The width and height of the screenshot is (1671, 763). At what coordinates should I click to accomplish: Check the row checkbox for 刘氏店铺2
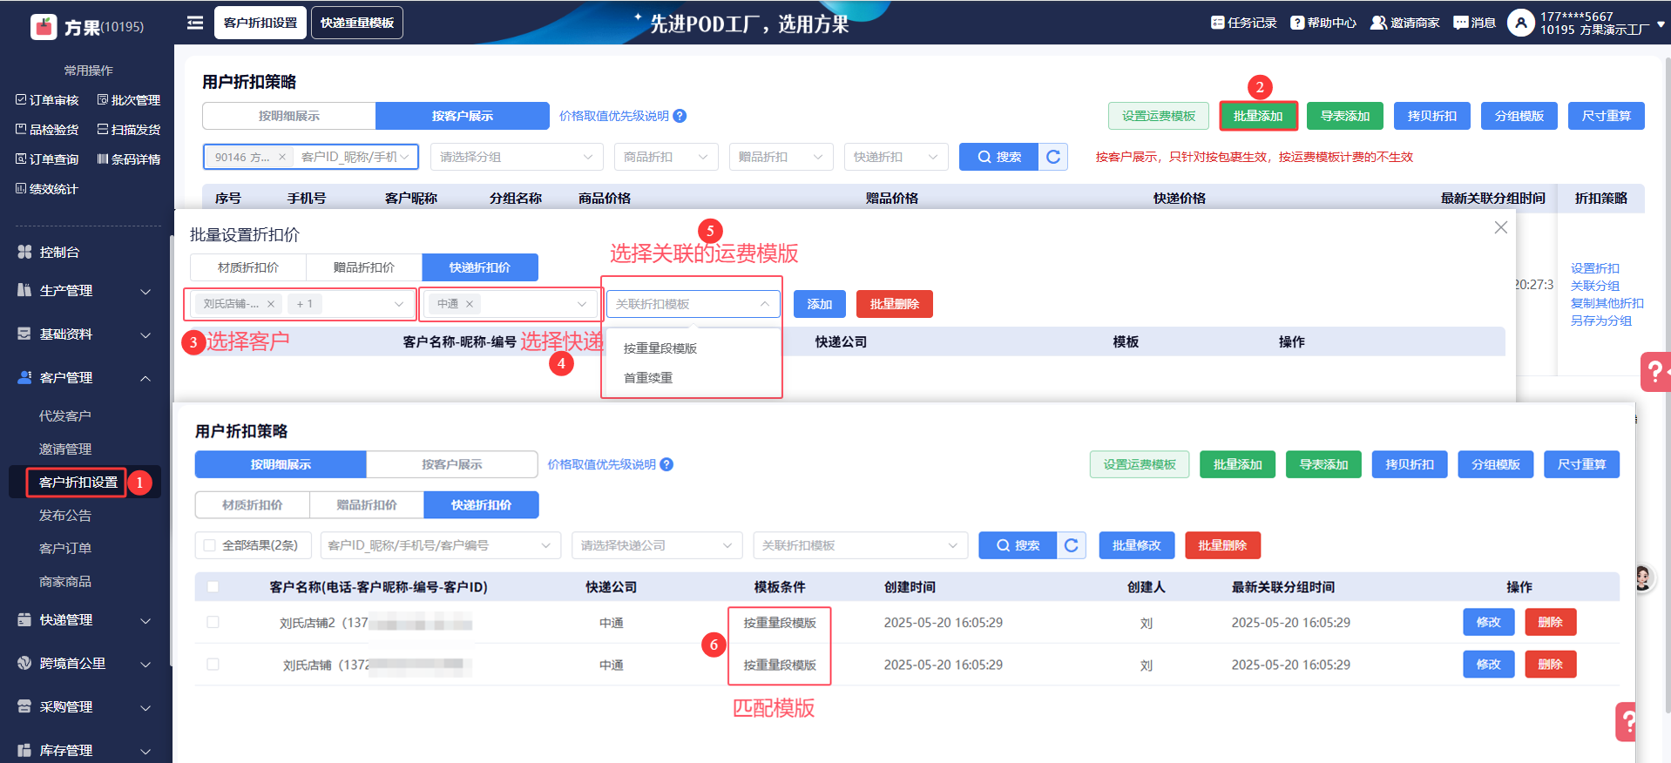coord(213,623)
